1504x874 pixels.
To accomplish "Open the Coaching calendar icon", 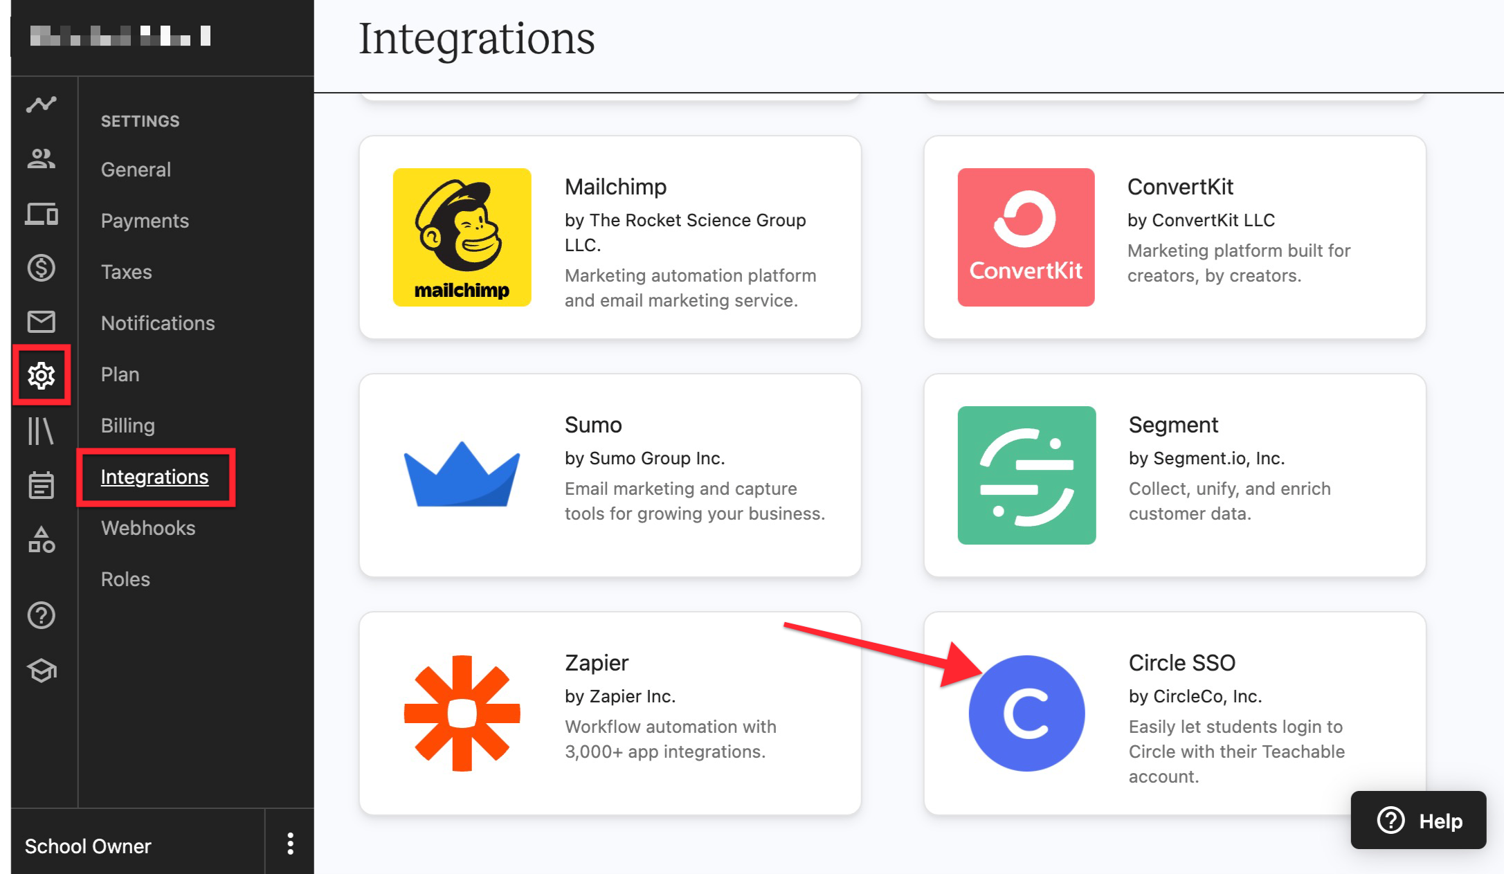I will [42, 484].
